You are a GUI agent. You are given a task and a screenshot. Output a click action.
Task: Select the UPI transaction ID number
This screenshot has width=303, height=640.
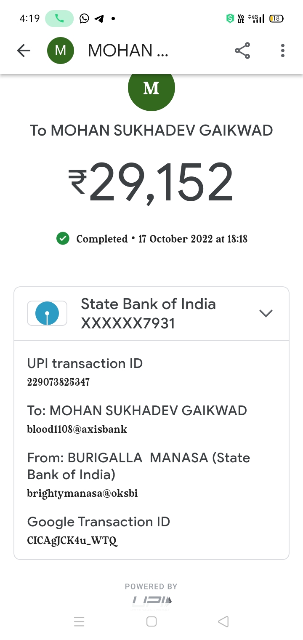[x=58, y=382]
